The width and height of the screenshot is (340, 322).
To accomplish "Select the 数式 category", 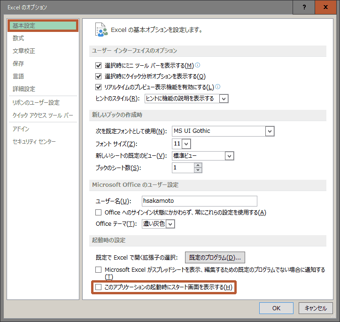I will 43,38.
